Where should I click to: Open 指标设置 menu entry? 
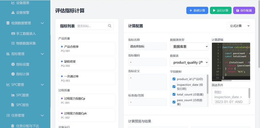coord(23,64)
